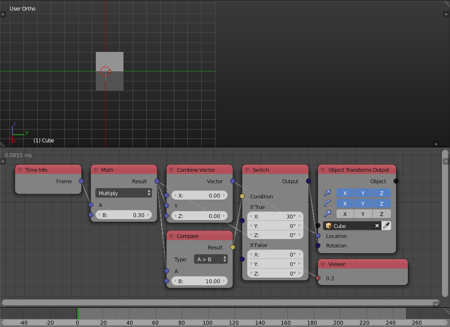Screen dimensions: 450x327
Task: Click the Result output socket on Compare node
Action: coord(233,247)
